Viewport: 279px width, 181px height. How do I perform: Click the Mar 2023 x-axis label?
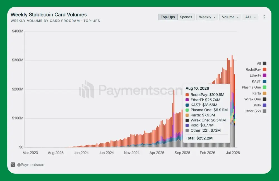(x=30, y=153)
